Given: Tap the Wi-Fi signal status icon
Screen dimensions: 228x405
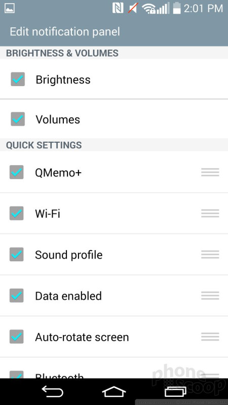Looking at the screenshot, I should [148, 9].
